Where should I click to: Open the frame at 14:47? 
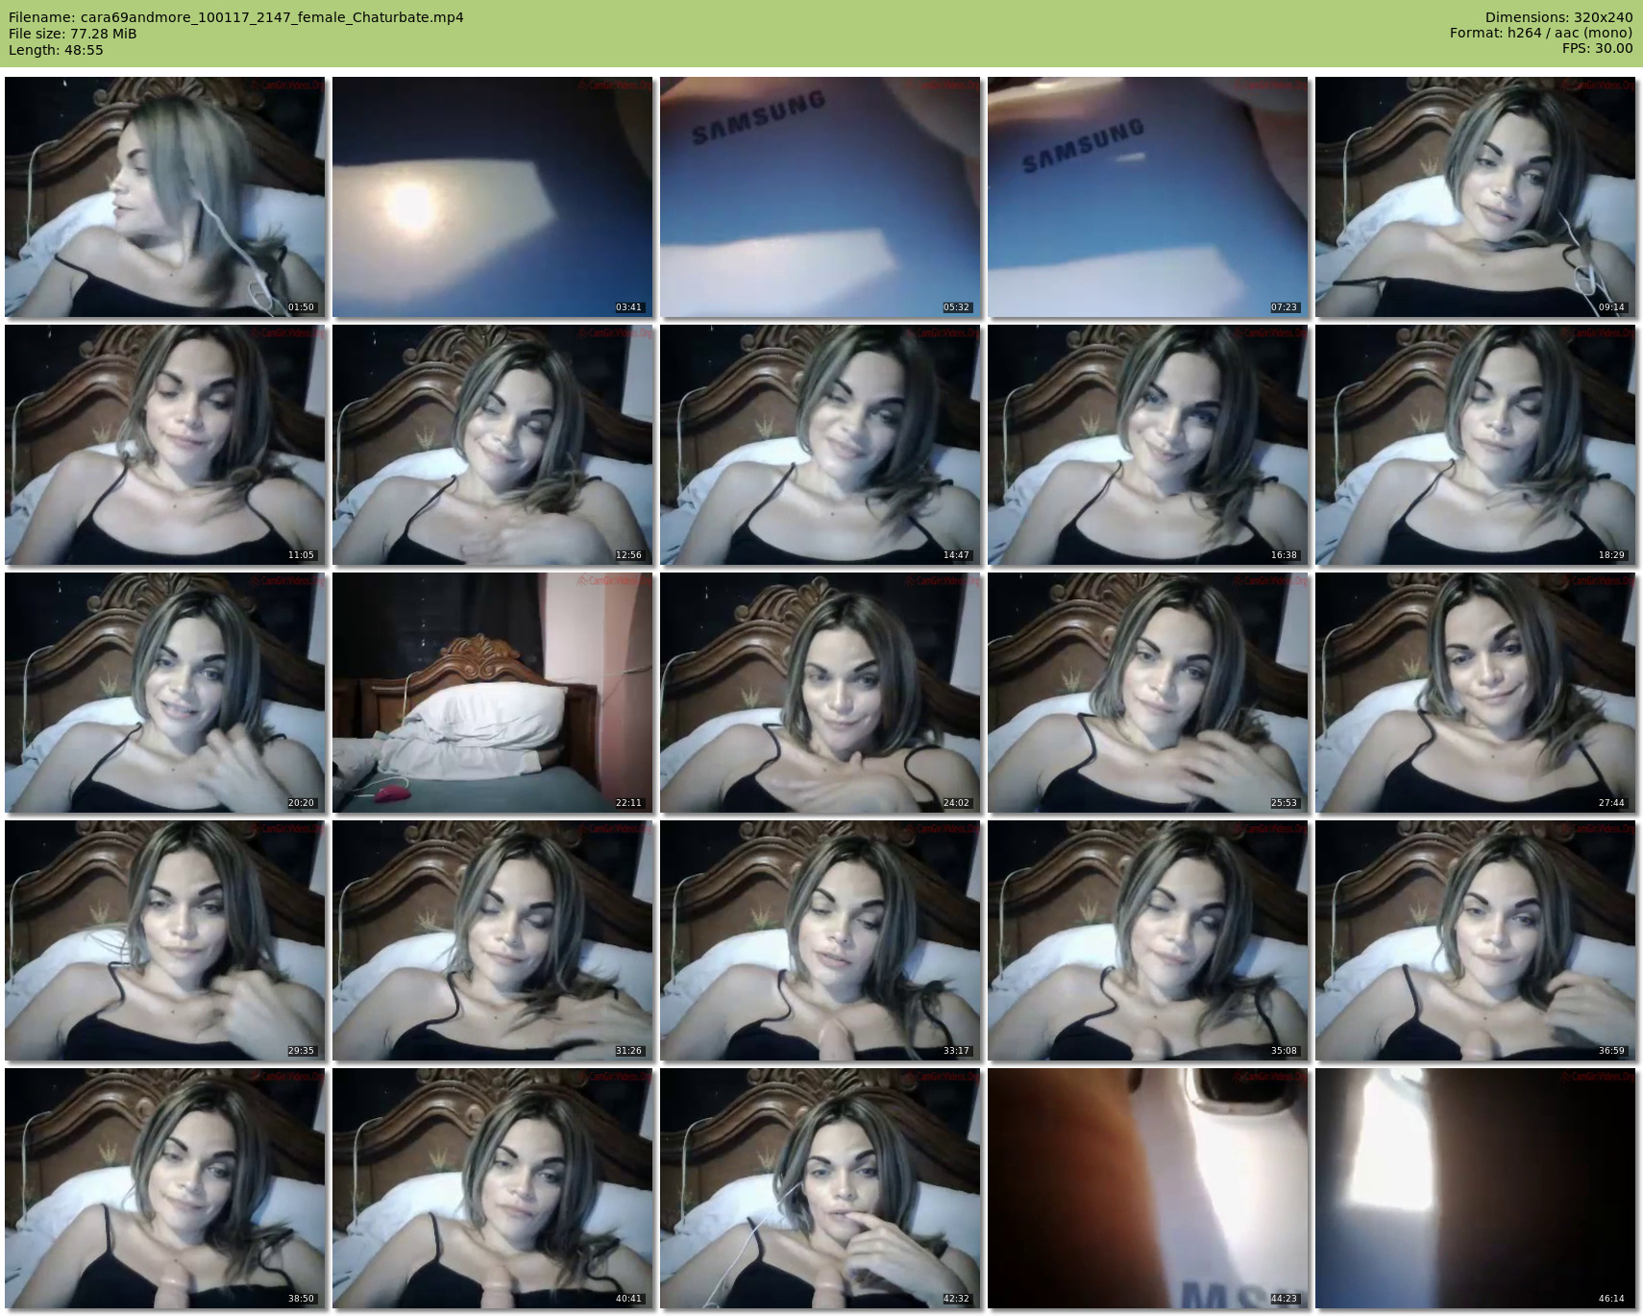[820, 445]
